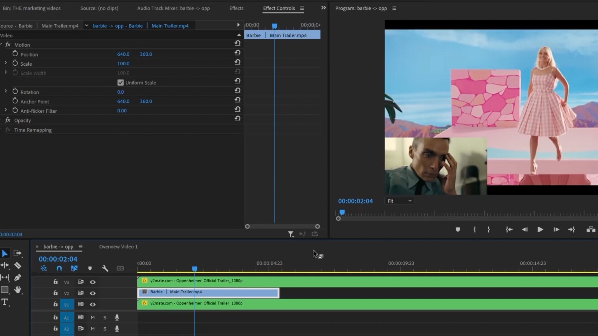598x336 pixels.
Task: Toggle track lock on V3
Action: point(55,282)
